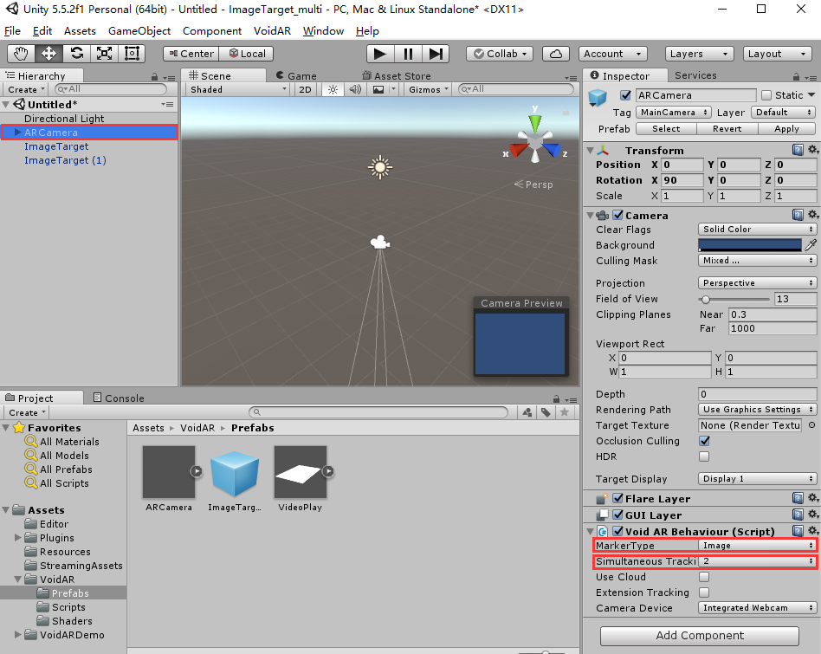Image resolution: width=821 pixels, height=654 pixels.
Task: Open the GameObject menu
Action: (139, 31)
